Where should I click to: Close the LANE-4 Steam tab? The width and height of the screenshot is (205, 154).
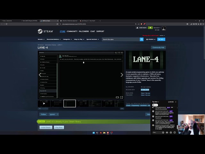(x=58, y=21)
